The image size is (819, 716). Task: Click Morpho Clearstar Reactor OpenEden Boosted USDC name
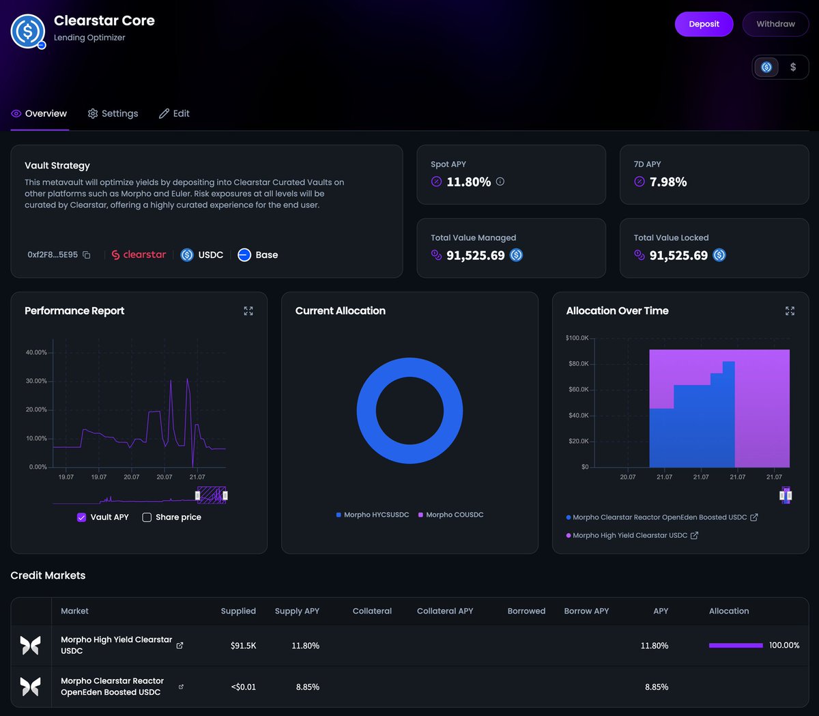click(112, 687)
